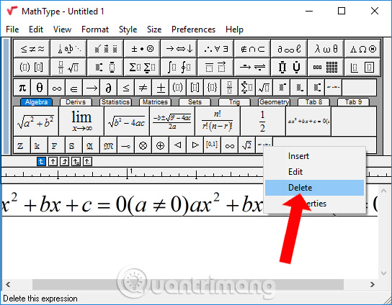Insert the ax²+bx+c=0 saved expression

pyautogui.click(x=308, y=122)
